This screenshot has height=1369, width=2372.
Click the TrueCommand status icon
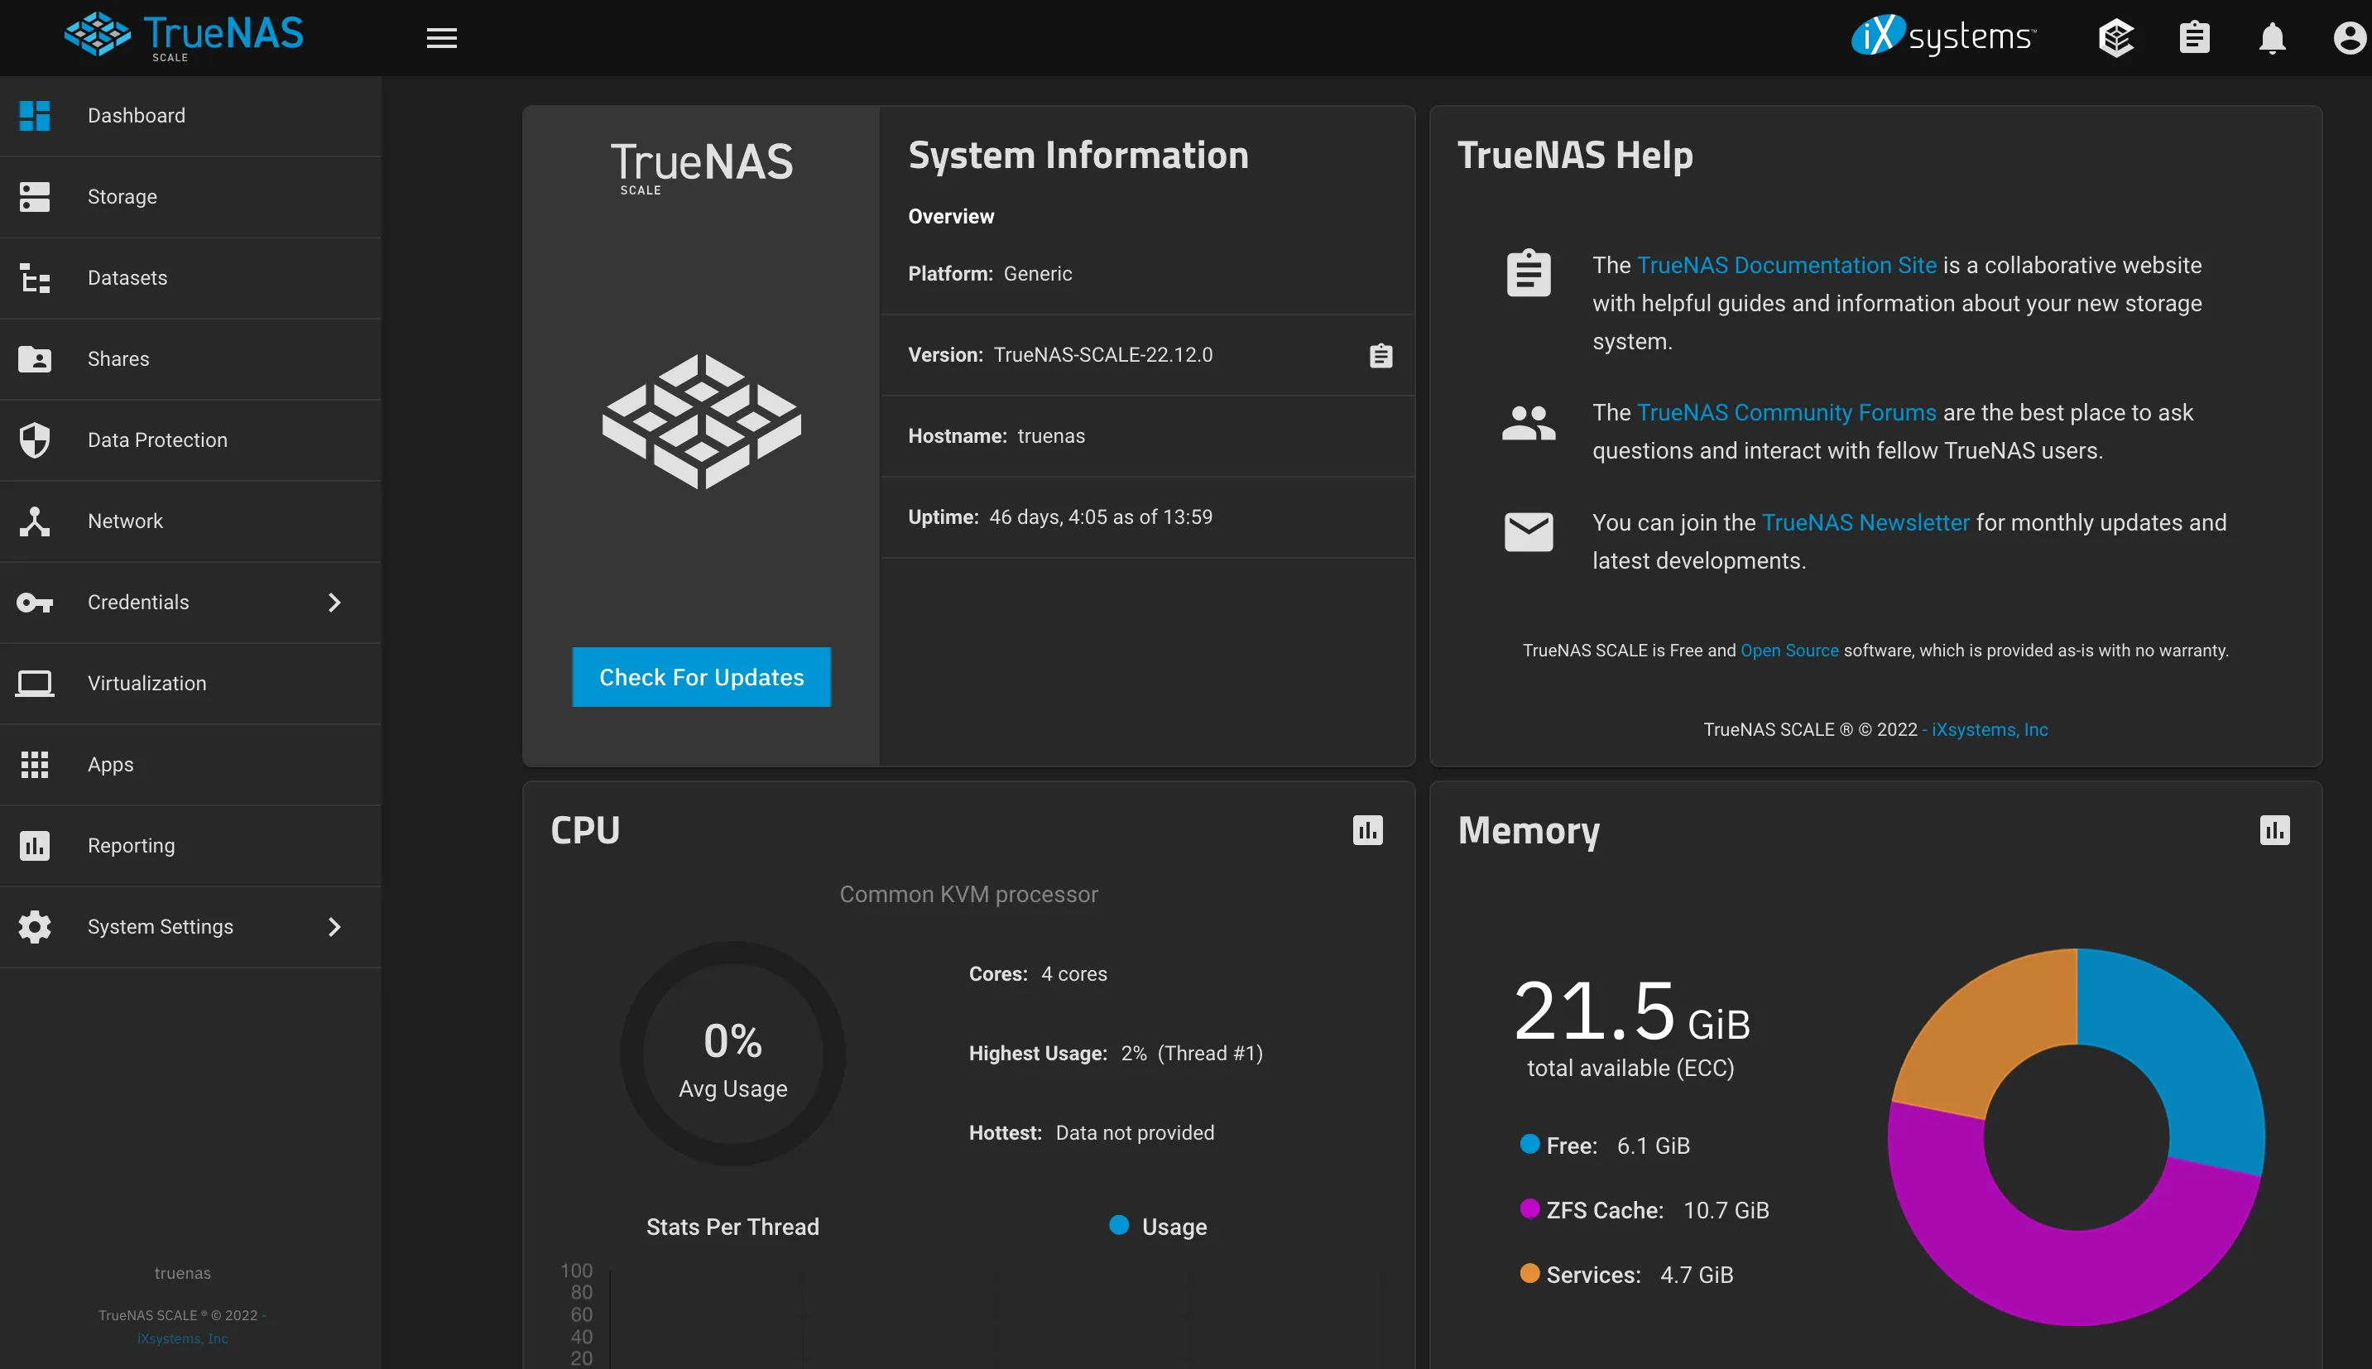[x=2115, y=37]
